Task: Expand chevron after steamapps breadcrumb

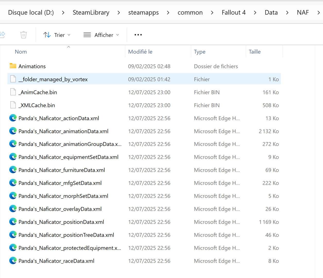Action: tap(168, 13)
